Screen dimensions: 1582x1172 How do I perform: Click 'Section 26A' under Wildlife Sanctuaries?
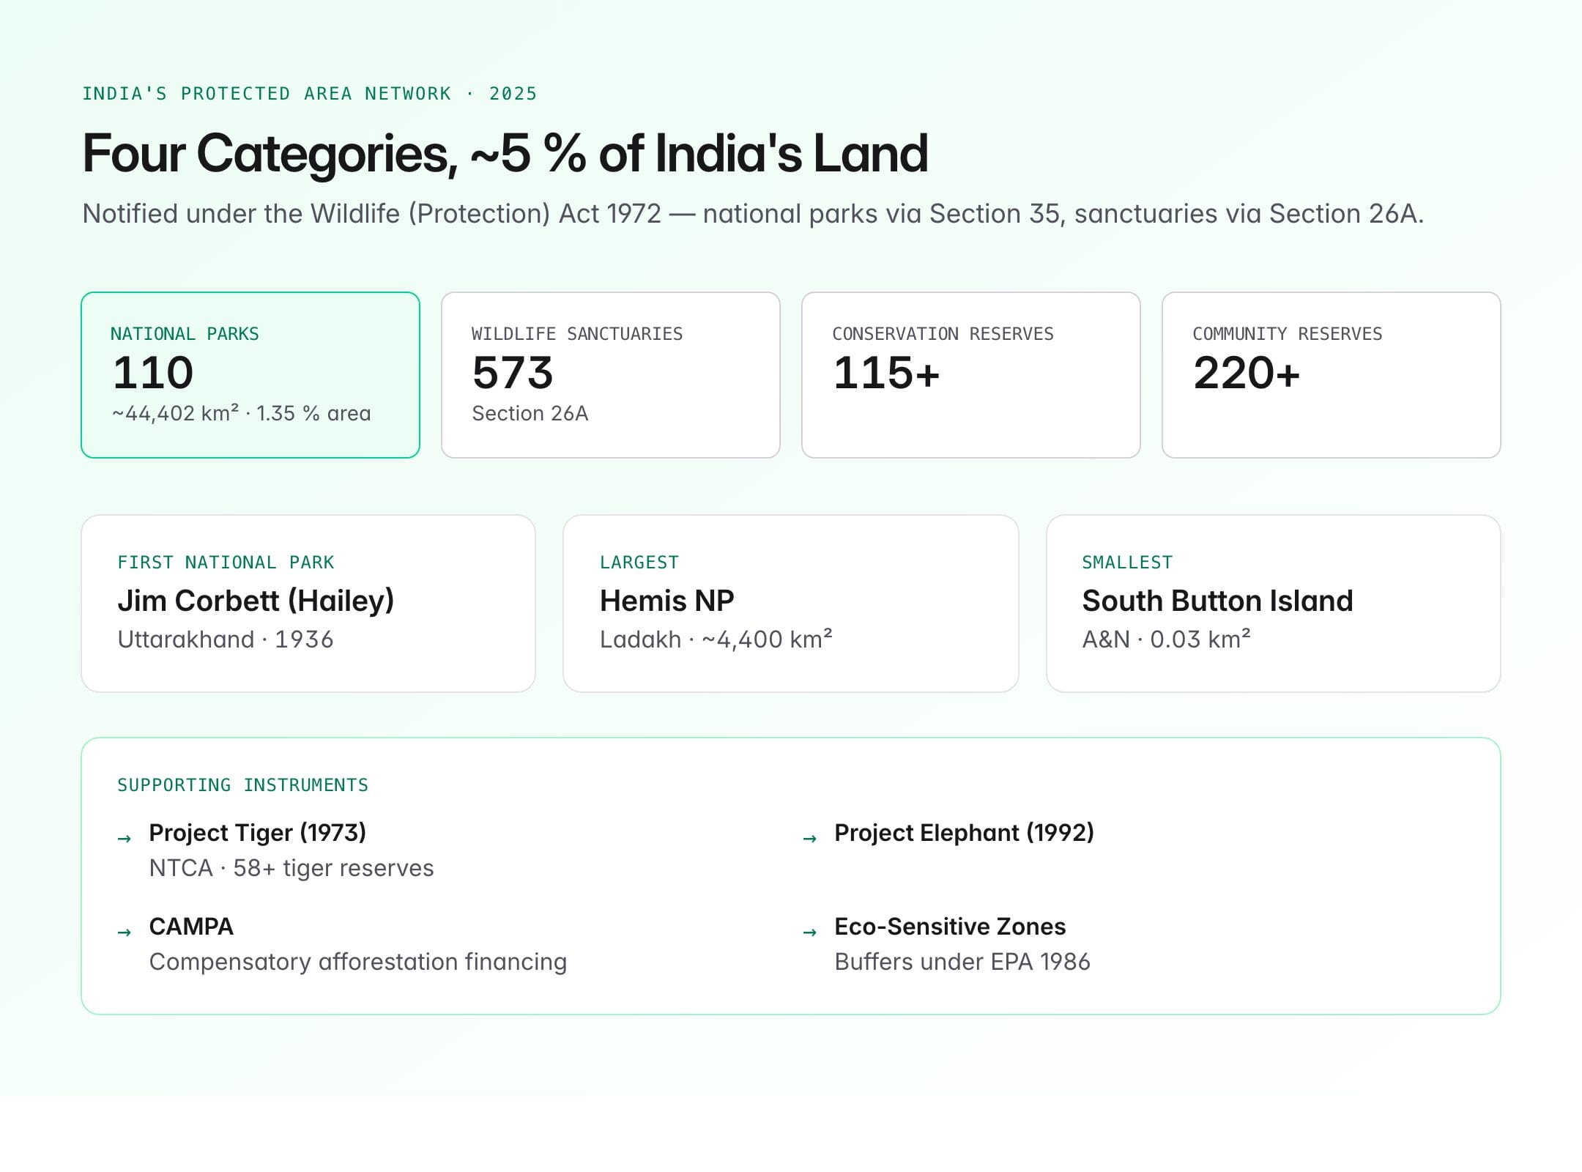tap(530, 414)
